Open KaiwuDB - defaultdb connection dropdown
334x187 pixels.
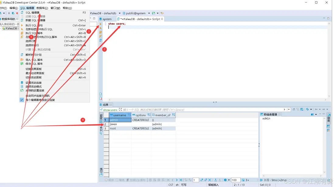click(120, 13)
